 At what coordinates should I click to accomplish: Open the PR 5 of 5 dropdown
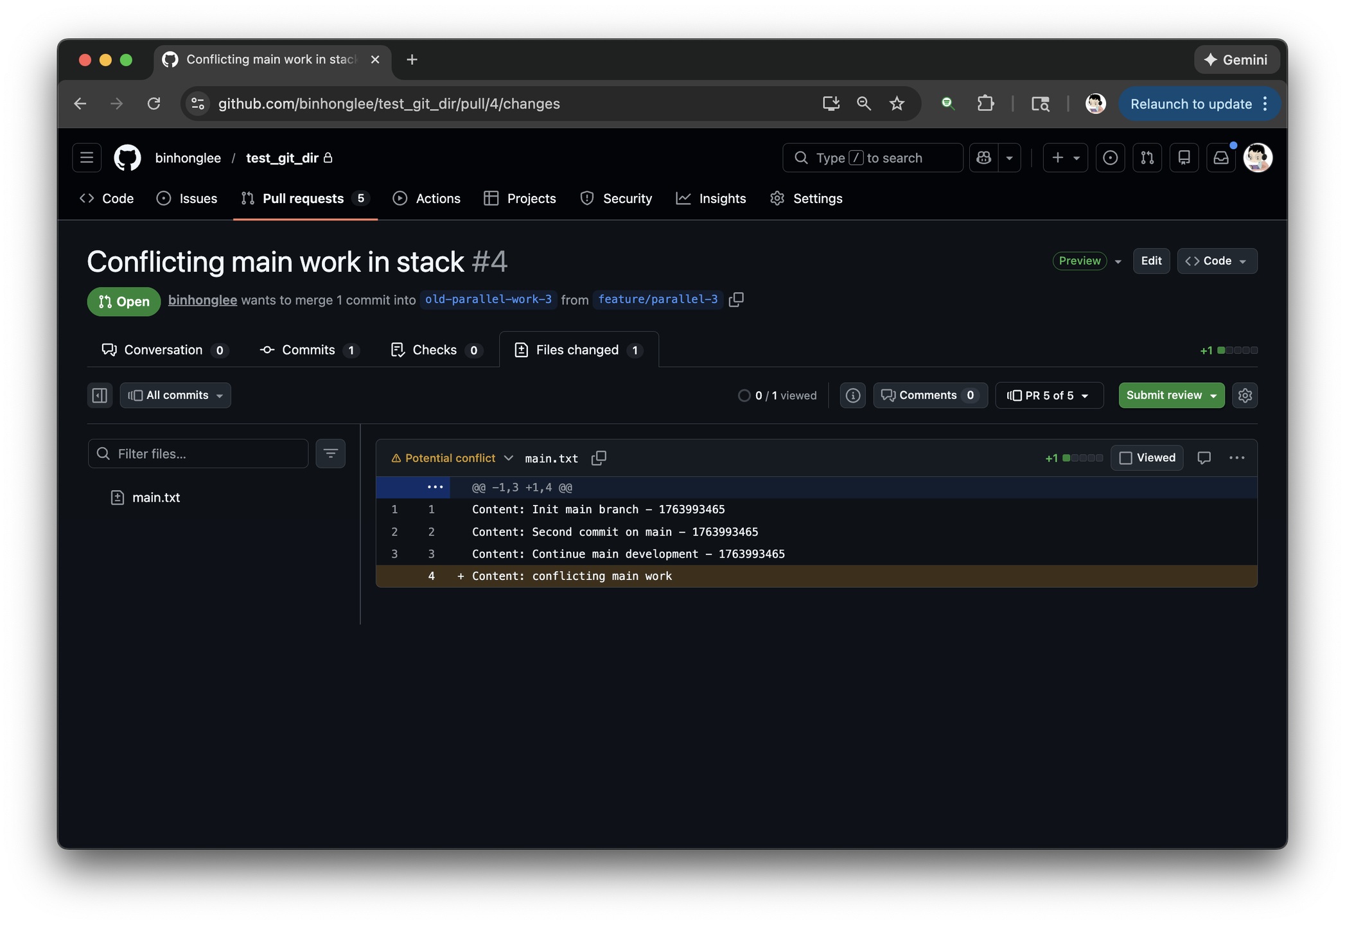coord(1049,395)
